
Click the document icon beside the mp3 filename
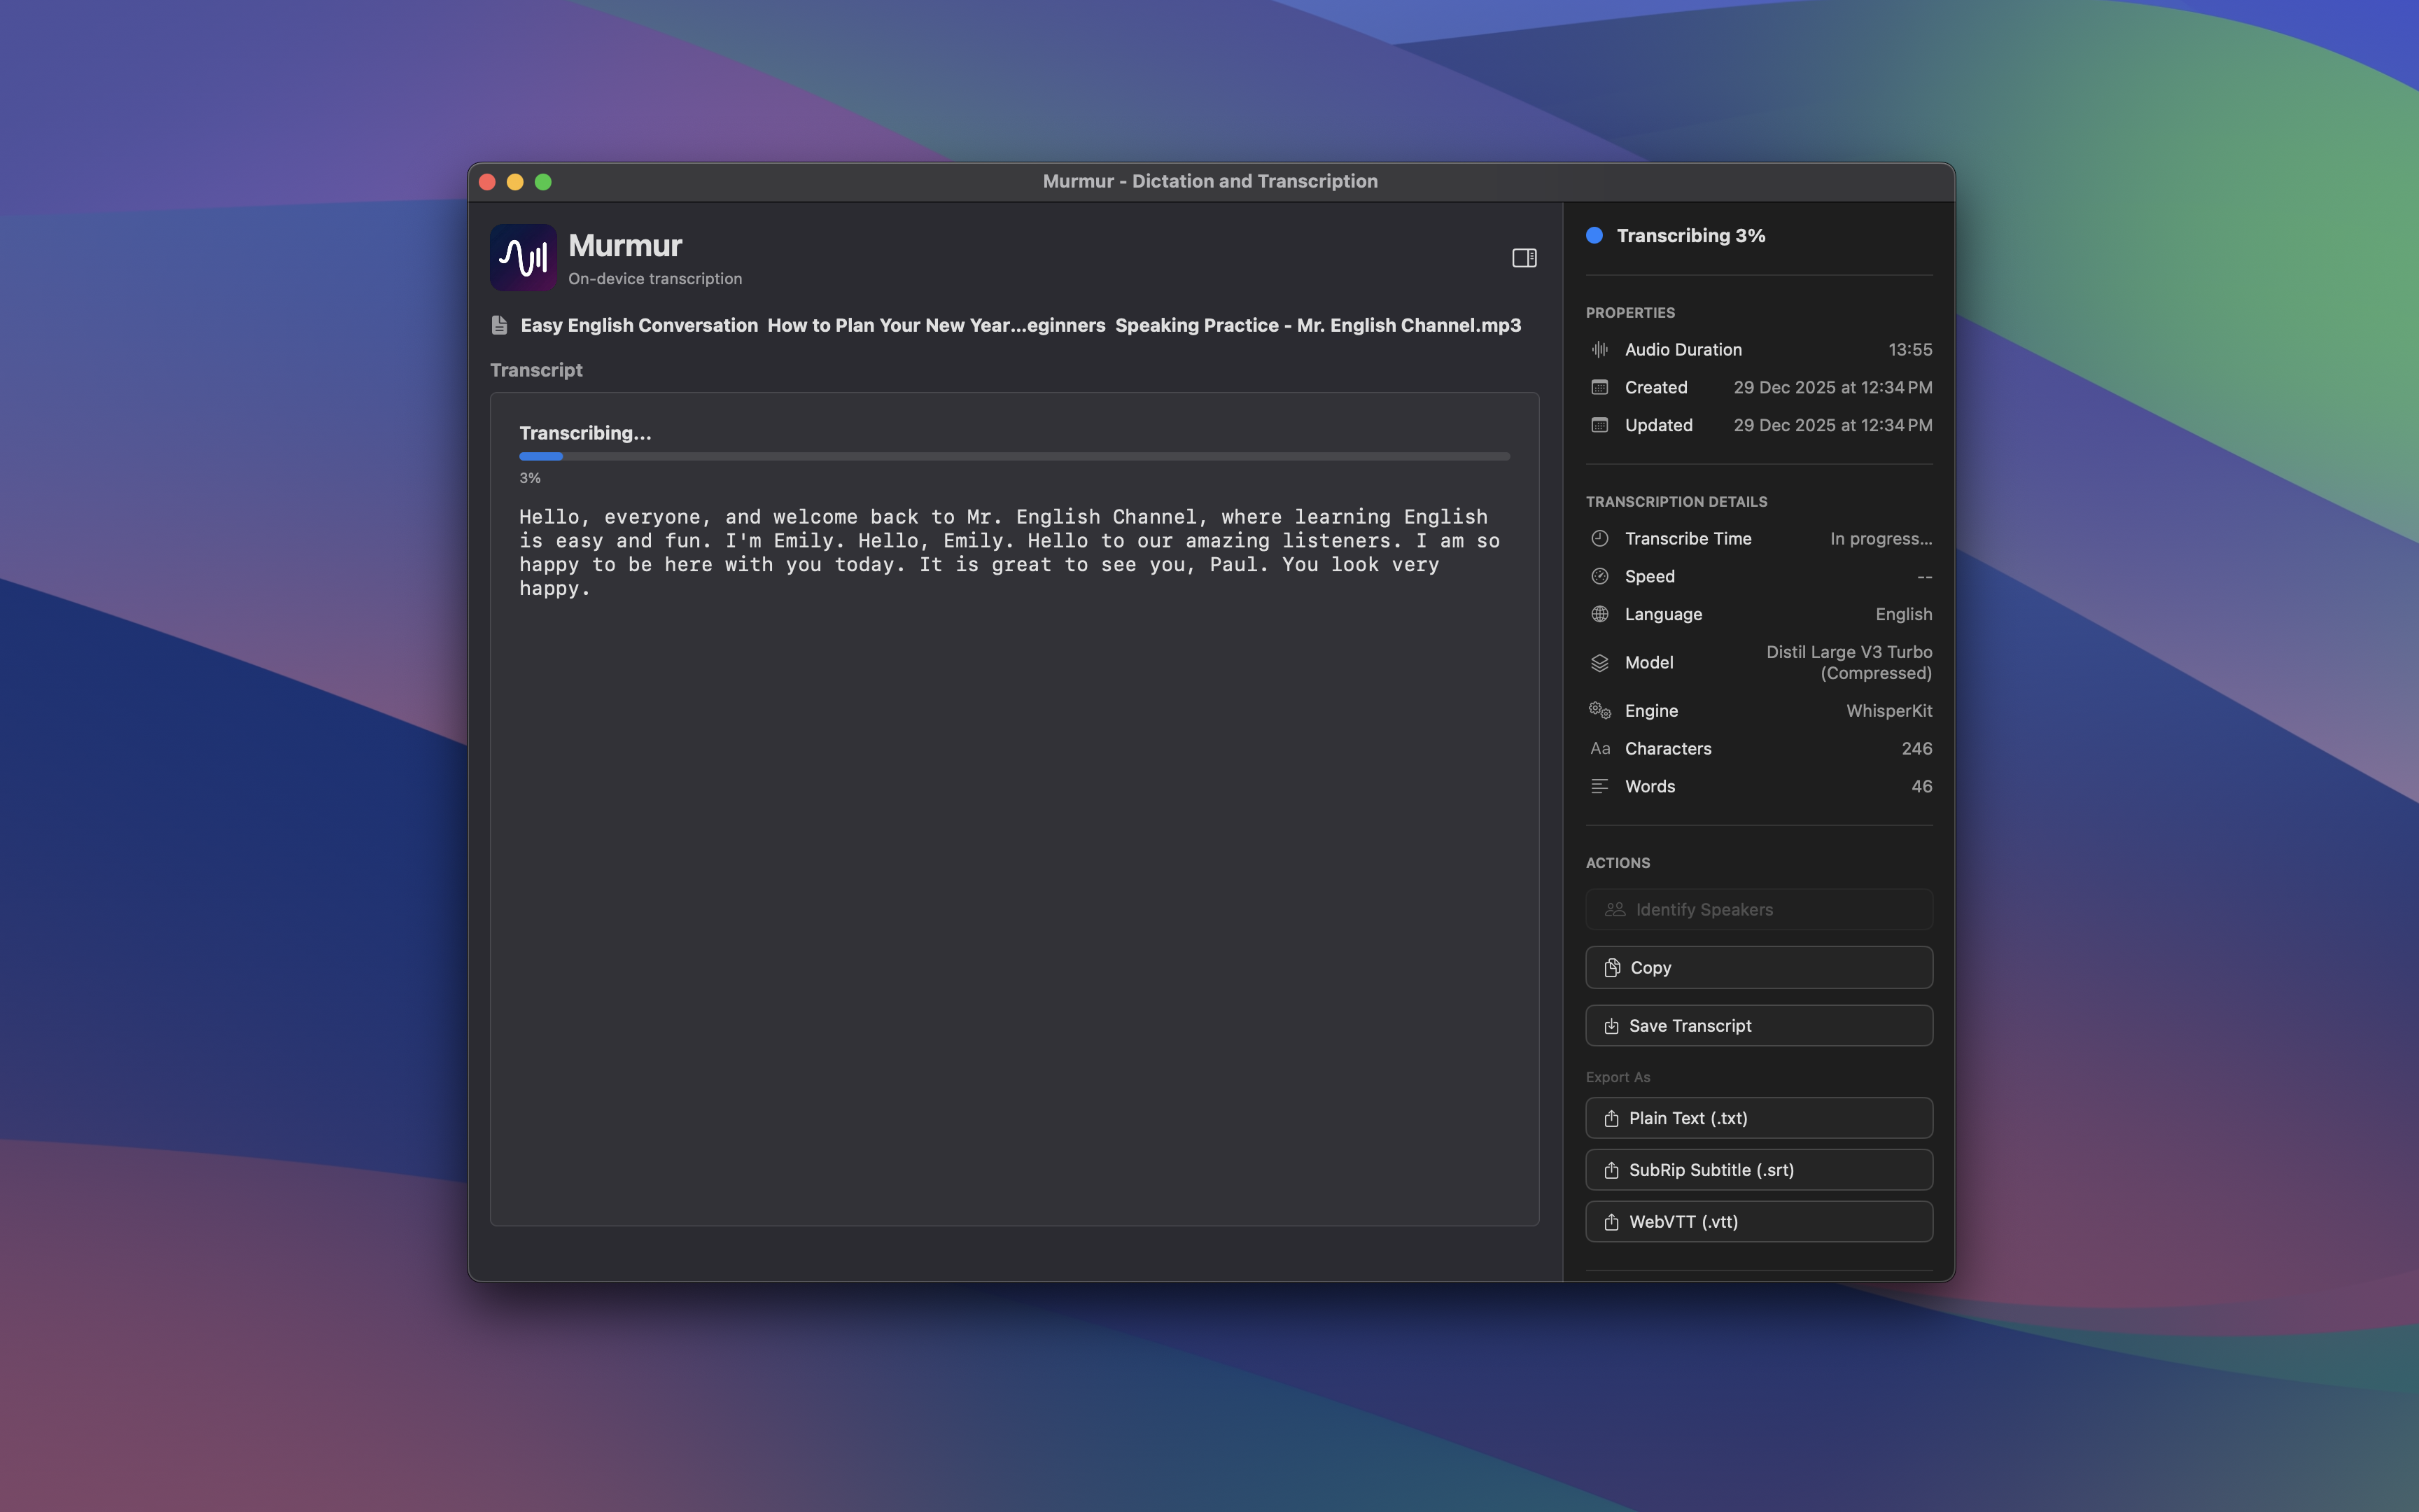(x=499, y=325)
